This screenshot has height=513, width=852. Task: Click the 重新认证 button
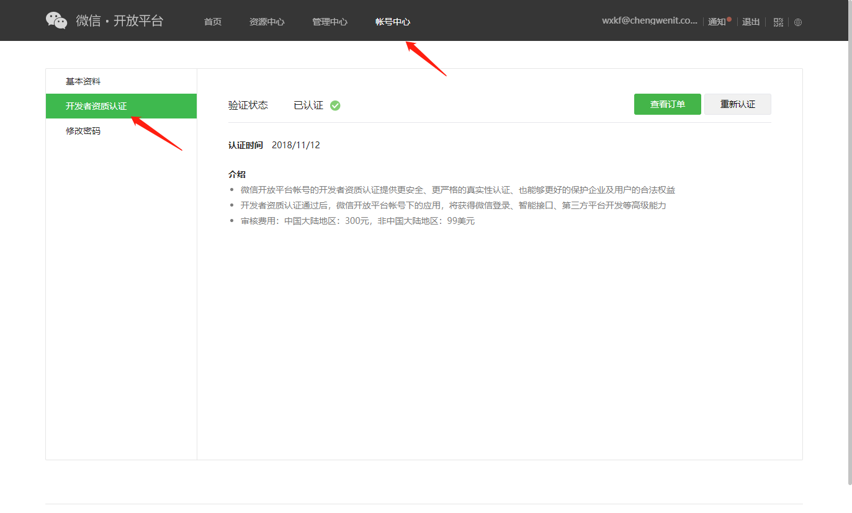(737, 104)
